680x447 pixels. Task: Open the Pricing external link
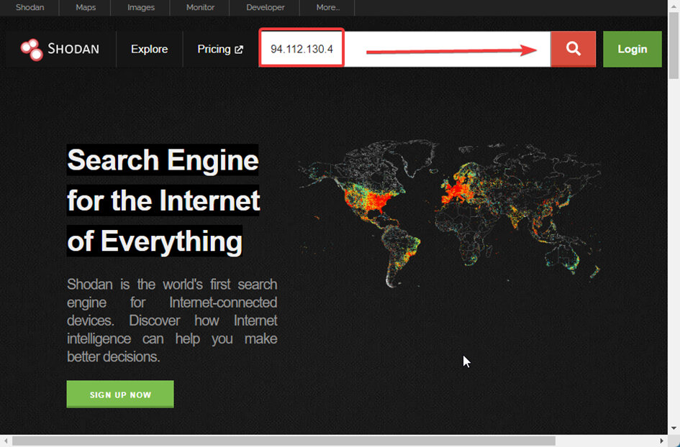pyautogui.click(x=220, y=50)
